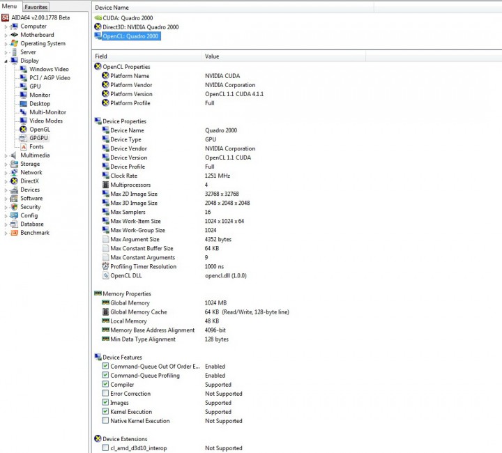
Task: Select the OpenCL: Quadro 2000 device row
Action: (130, 36)
